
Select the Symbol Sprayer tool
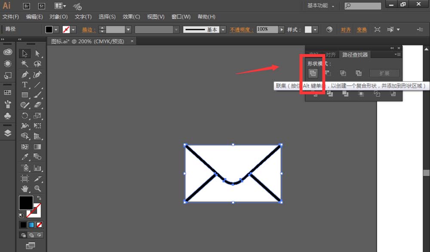(25, 168)
